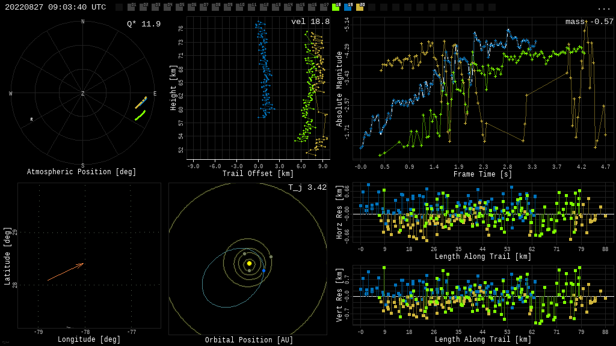Click the Sun in the orbital plot
616x346 pixels.
click(x=249, y=263)
